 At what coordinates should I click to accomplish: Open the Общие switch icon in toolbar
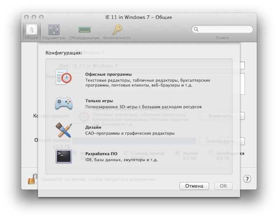32,30
